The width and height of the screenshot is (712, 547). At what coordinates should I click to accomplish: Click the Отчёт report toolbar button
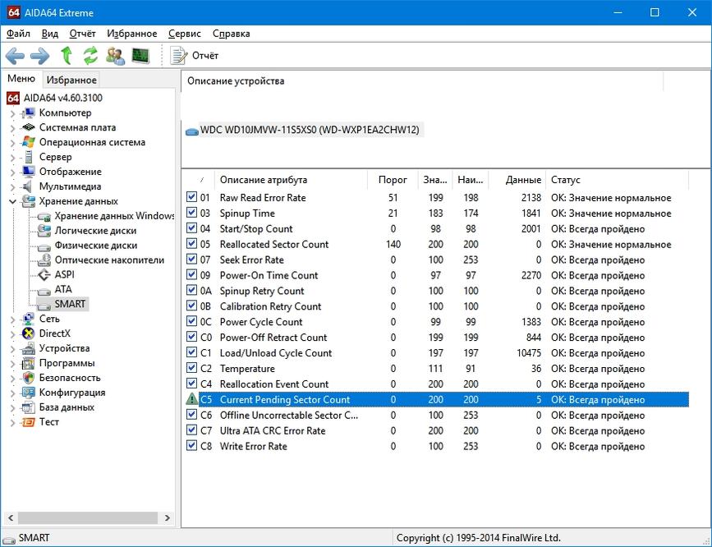[x=195, y=55]
